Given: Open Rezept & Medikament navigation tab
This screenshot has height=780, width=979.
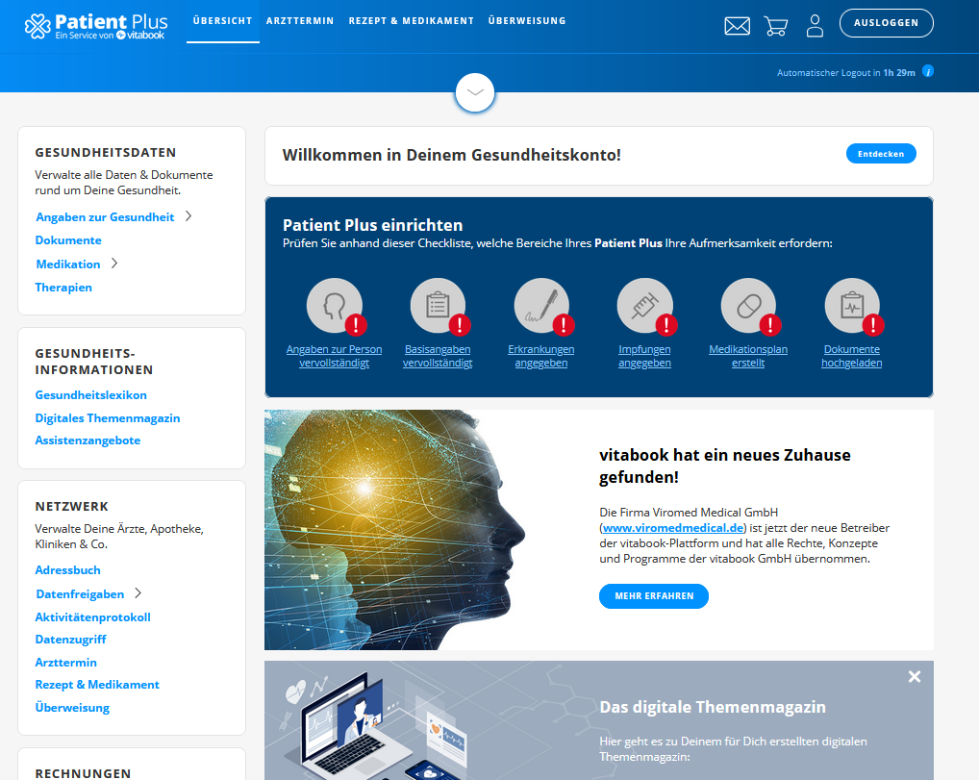Looking at the screenshot, I should pos(412,20).
